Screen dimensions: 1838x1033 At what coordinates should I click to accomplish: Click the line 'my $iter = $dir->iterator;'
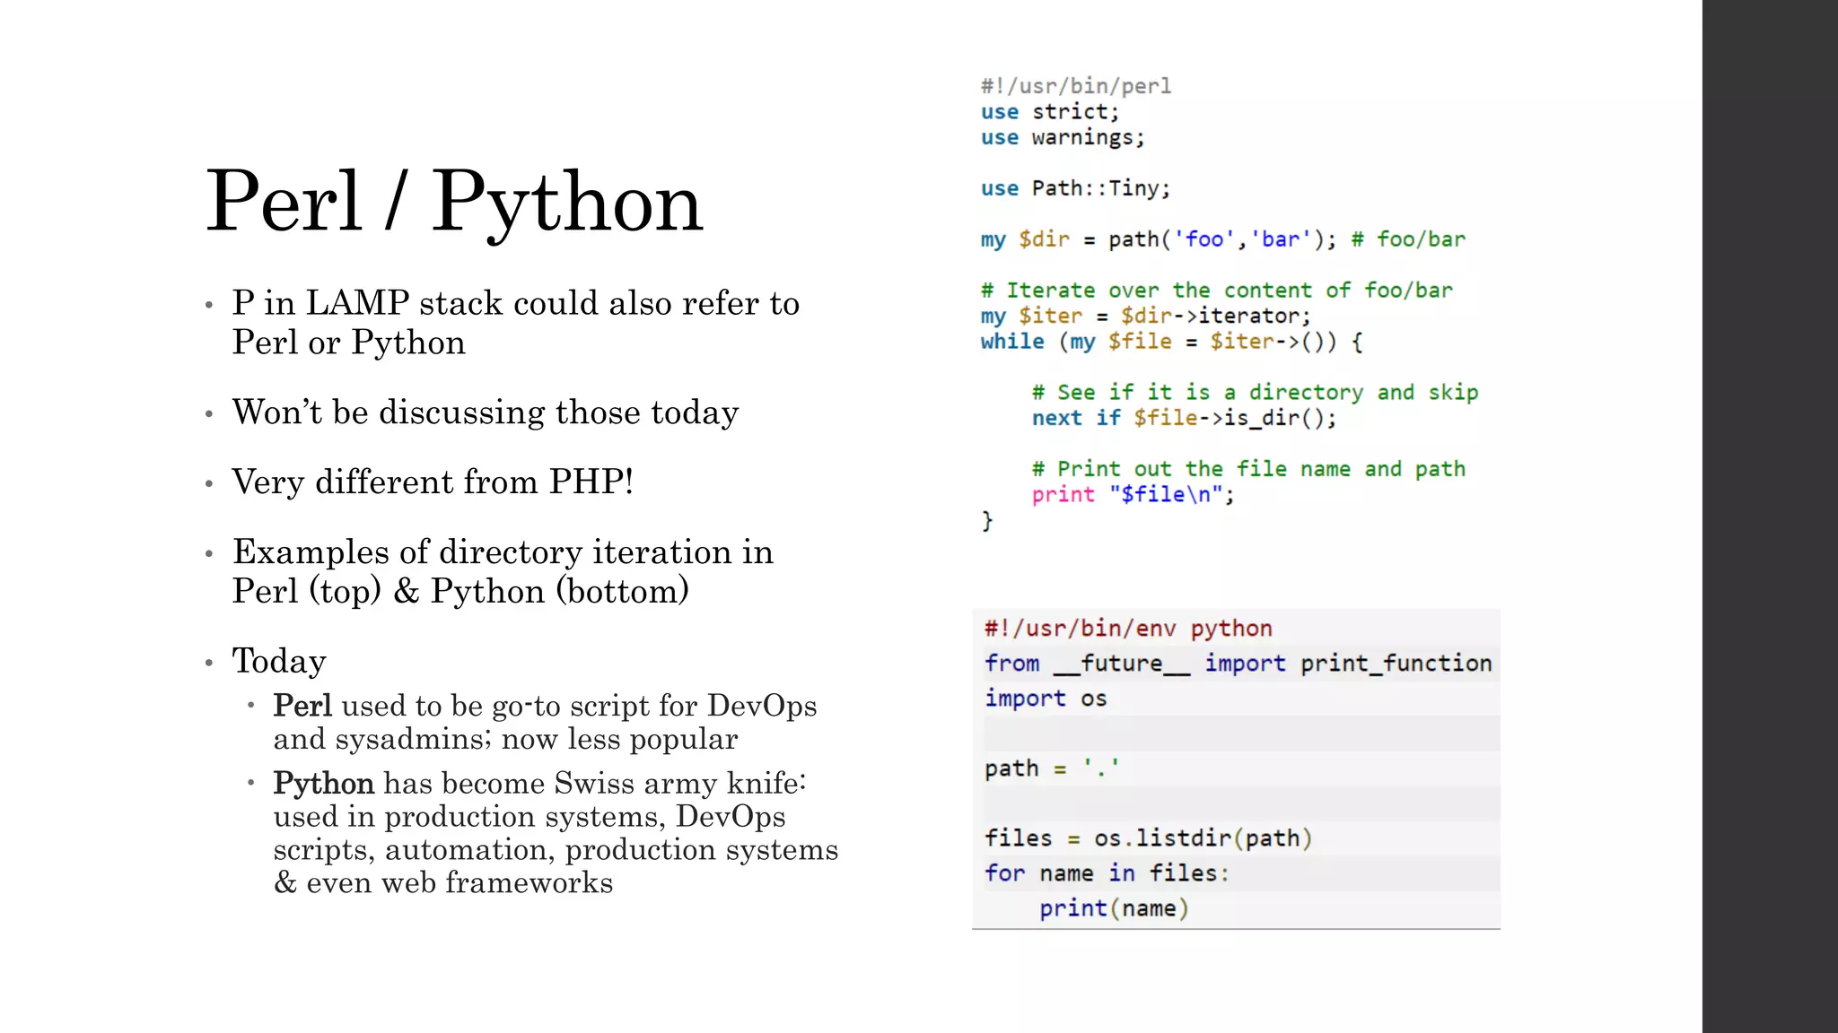(1145, 316)
